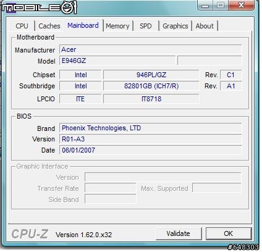Click the Validate button
The image size is (262, 252).
(179, 233)
